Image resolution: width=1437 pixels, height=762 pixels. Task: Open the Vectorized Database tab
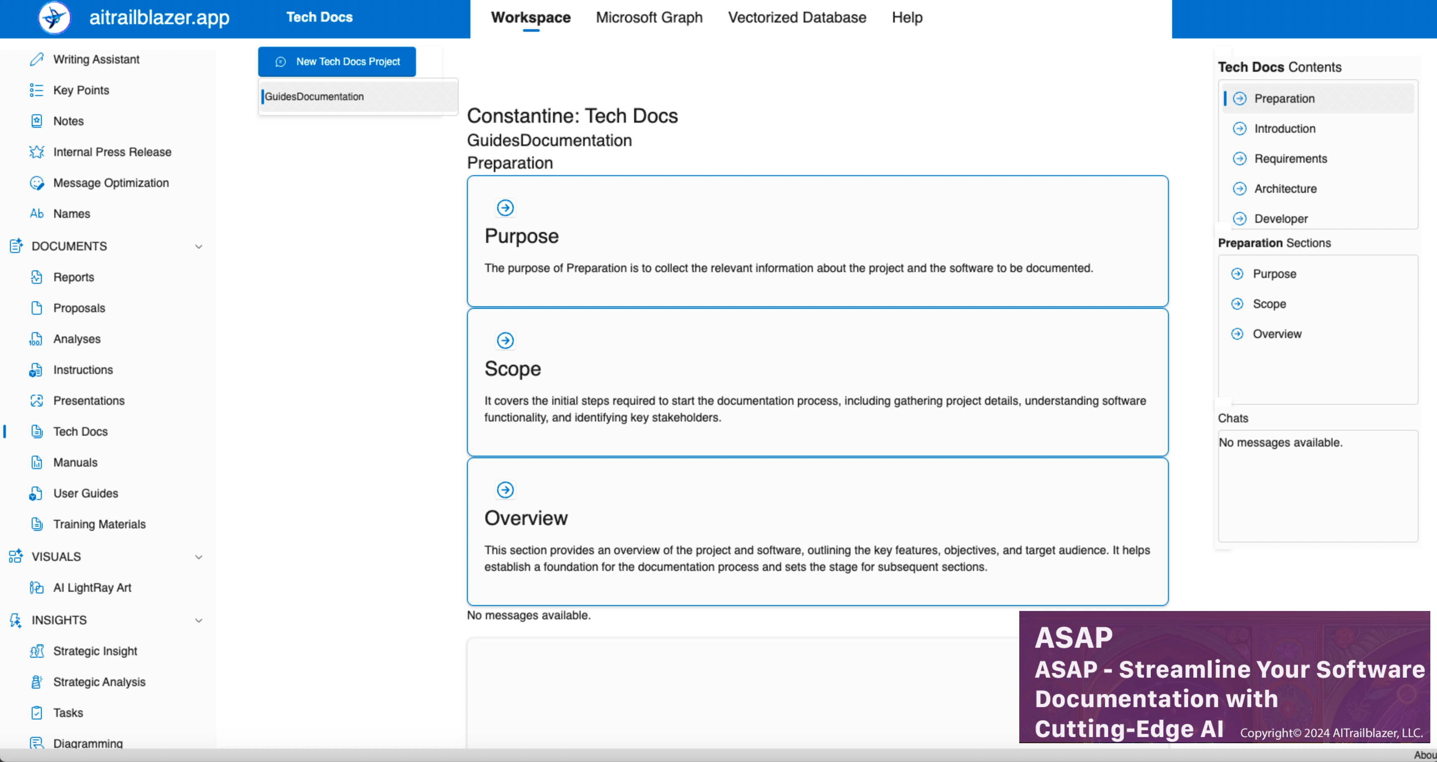coord(797,18)
